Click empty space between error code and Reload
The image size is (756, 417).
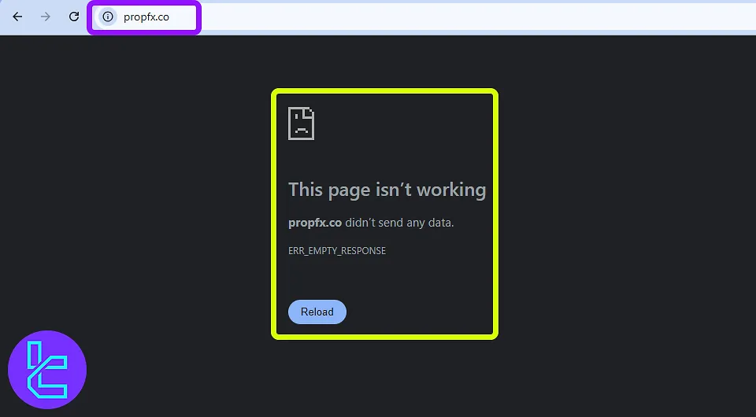click(378, 275)
